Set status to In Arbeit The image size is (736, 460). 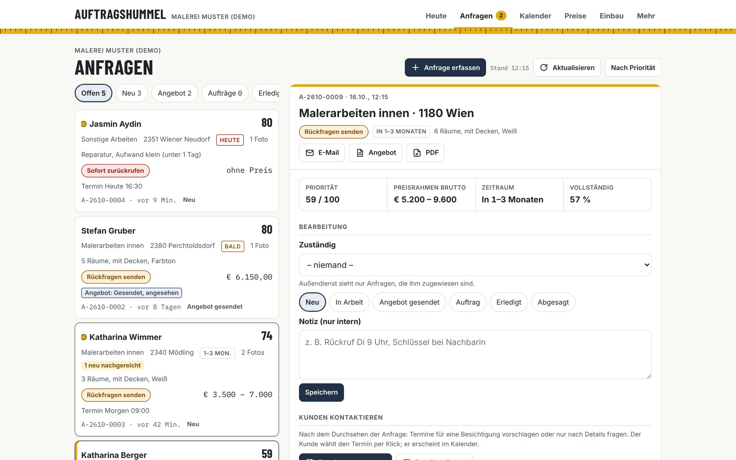pos(349,302)
